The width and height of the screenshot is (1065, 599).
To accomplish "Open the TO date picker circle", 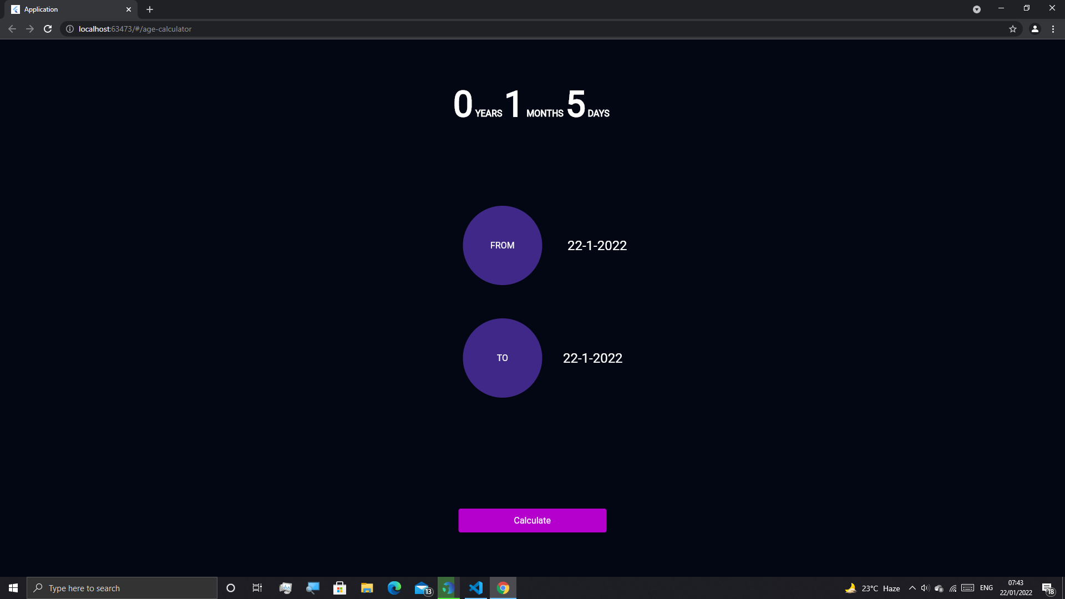I will point(502,358).
